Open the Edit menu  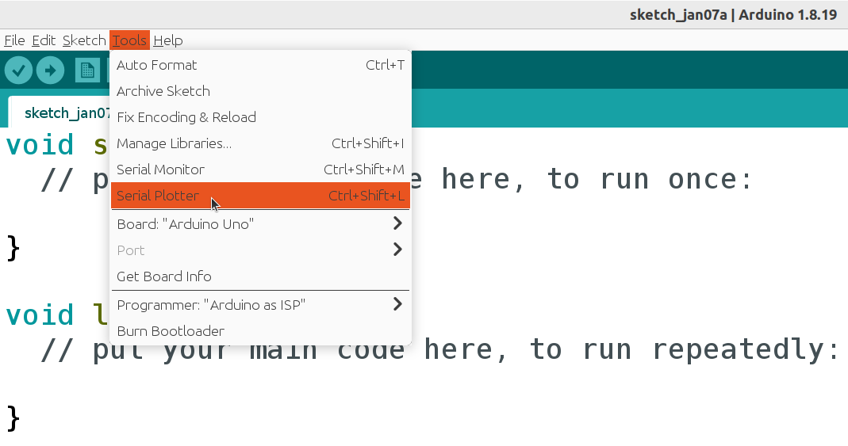(44, 40)
